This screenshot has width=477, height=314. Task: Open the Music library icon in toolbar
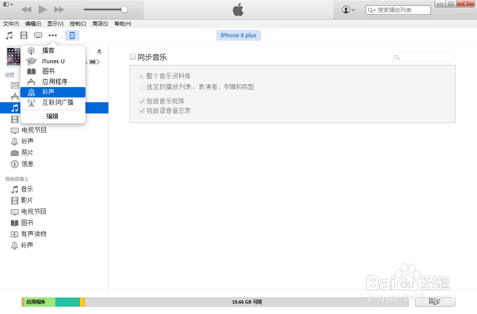10,36
